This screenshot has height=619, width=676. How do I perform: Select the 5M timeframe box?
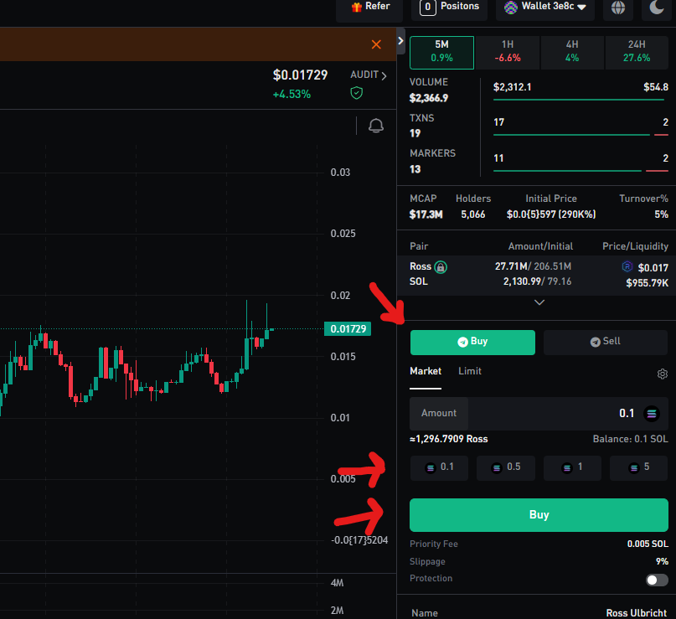tap(441, 51)
